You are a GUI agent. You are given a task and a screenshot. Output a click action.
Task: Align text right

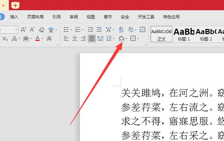tap(83, 38)
